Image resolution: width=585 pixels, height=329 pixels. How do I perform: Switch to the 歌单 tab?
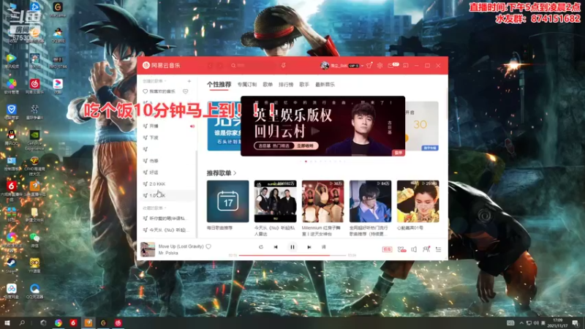click(268, 85)
